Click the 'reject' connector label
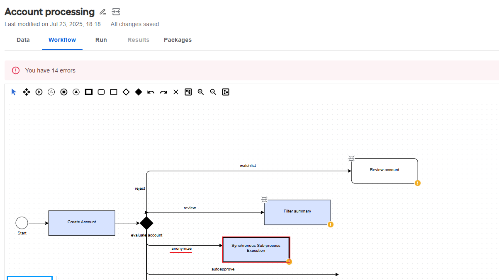Screen dimensions: 499x280 140,188
